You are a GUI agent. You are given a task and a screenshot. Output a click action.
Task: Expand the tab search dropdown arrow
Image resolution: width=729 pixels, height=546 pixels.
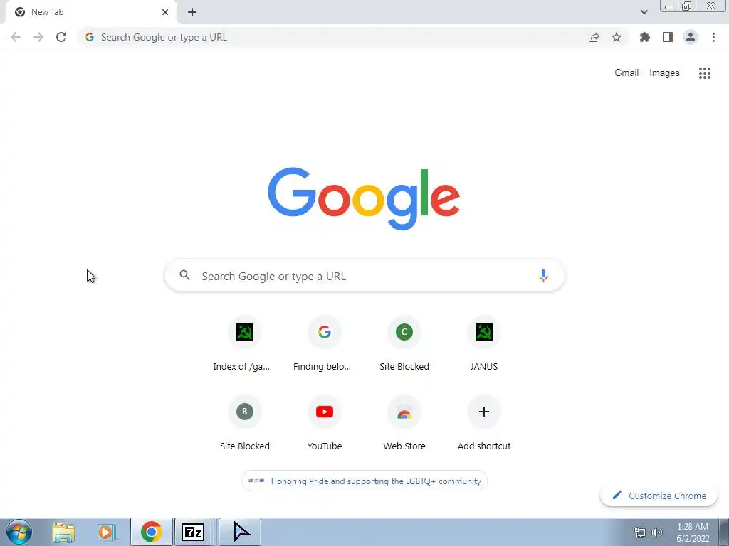644,12
